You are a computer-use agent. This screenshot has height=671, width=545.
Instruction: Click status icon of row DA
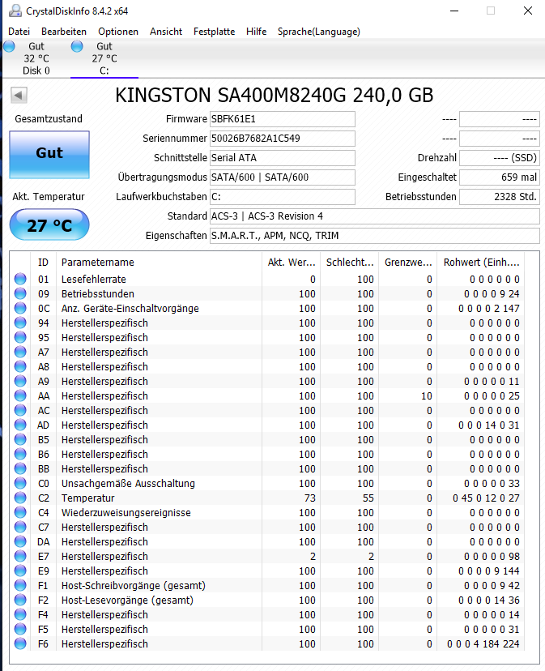click(x=20, y=541)
